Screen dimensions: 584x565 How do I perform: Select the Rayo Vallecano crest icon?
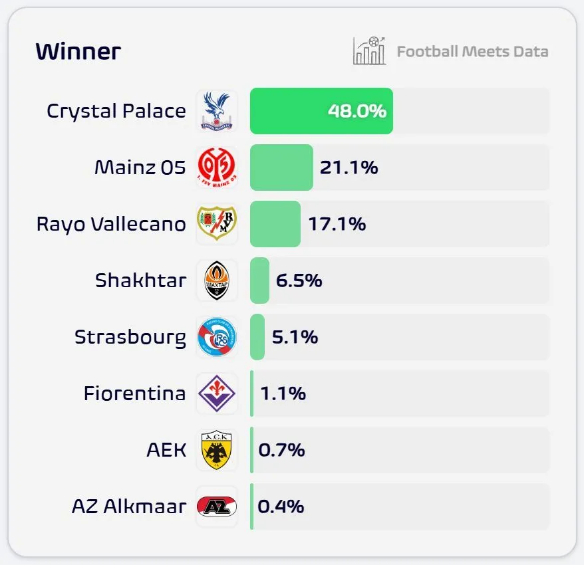[x=217, y=224]
